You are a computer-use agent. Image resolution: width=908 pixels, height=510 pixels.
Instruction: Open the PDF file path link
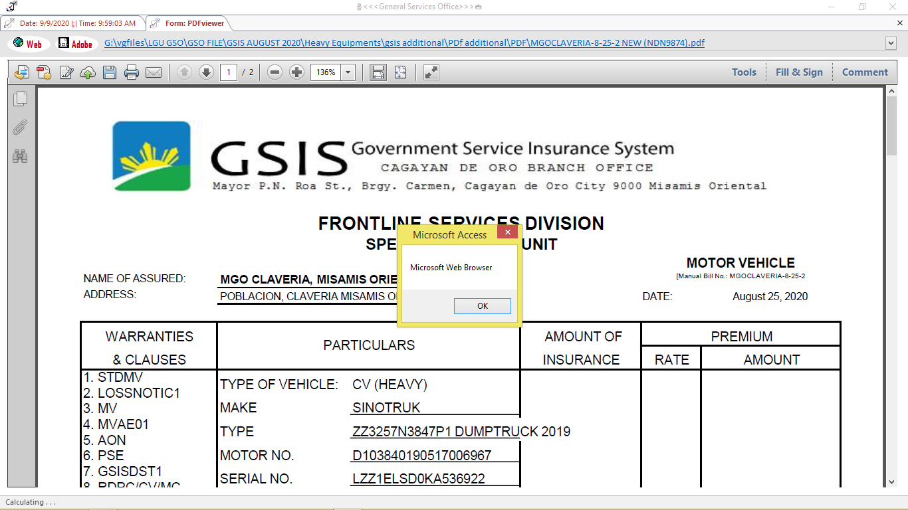[404, 43]
